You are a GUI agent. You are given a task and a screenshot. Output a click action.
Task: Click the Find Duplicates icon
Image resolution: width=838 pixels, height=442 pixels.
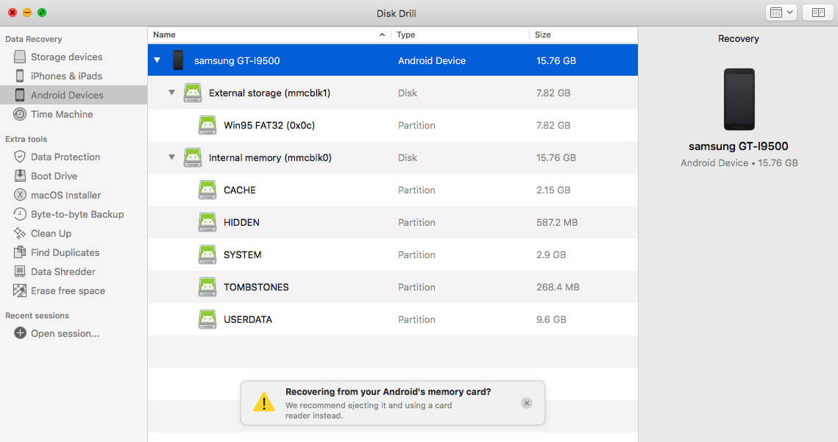click(20, 252)
